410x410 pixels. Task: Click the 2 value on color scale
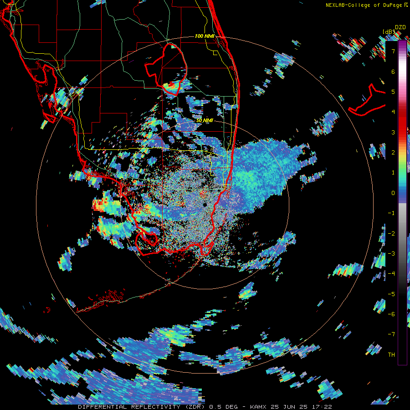(393, 153)
